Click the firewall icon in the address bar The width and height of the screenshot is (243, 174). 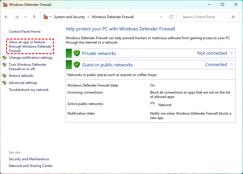coord(45,17)
